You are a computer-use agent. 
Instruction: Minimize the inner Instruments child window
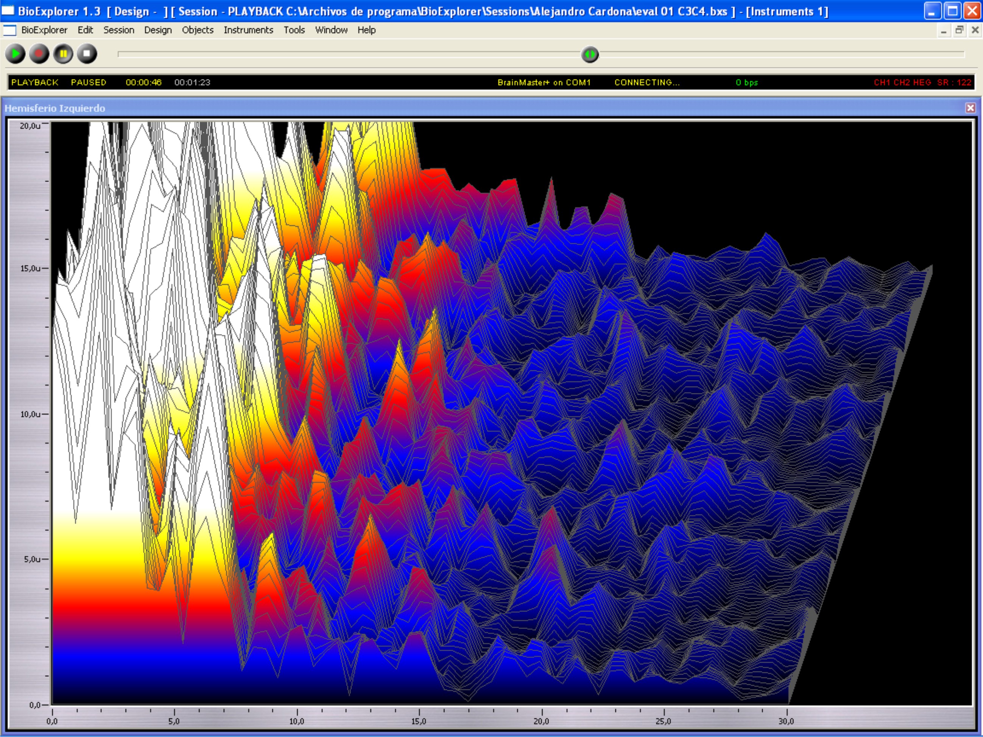(x=944, y=30)
